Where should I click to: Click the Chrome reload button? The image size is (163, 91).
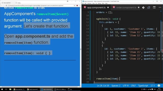6,6
